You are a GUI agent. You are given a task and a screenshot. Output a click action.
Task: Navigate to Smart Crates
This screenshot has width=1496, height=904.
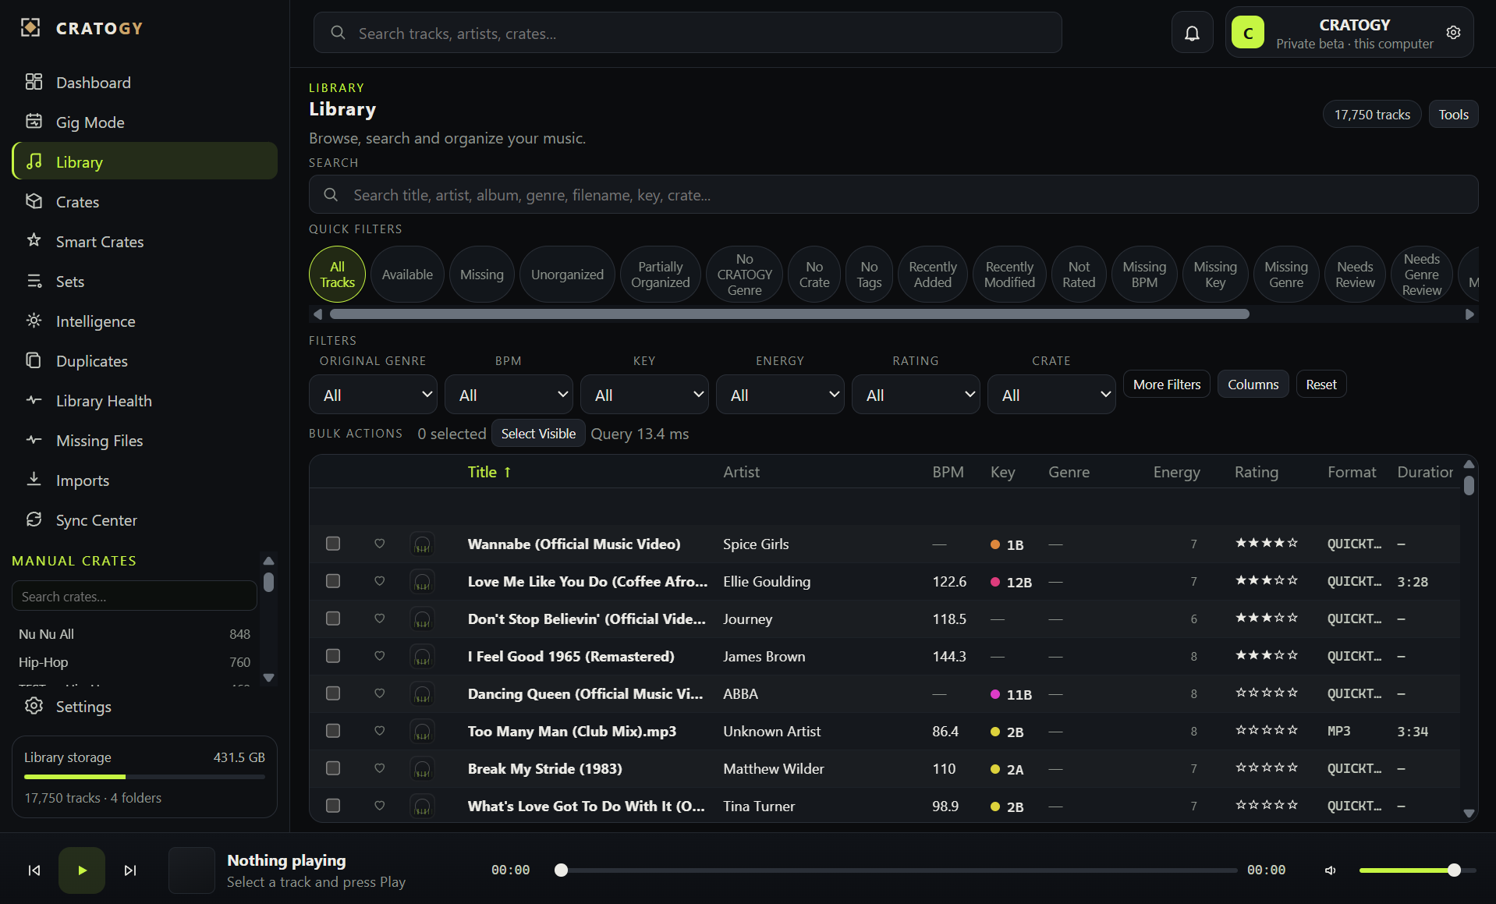pyautogui.click(x=145, y=241)
